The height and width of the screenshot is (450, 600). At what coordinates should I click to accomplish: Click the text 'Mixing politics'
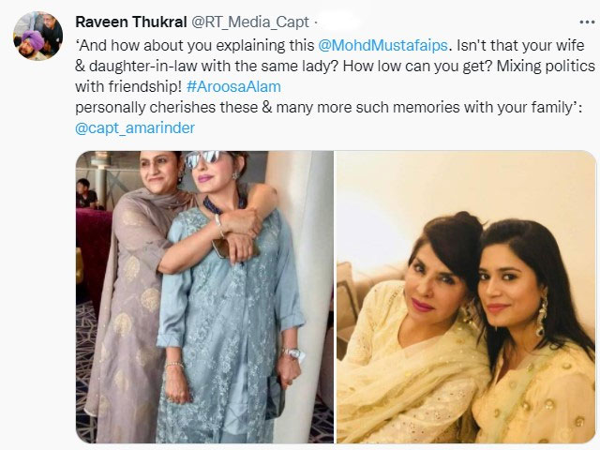tap(546, 67)
